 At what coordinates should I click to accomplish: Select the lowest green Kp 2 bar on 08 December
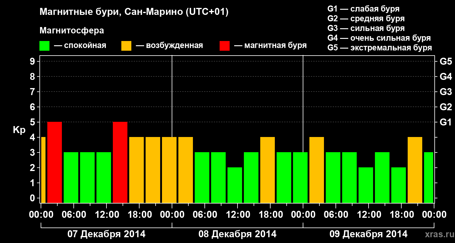pyautogui.click(x=235, y=185)
